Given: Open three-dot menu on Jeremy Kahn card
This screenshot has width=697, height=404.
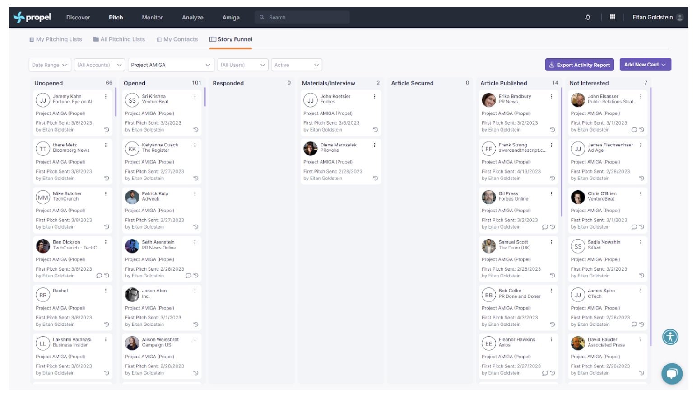Looking at the screenshot, I should (x=106, y=96).
